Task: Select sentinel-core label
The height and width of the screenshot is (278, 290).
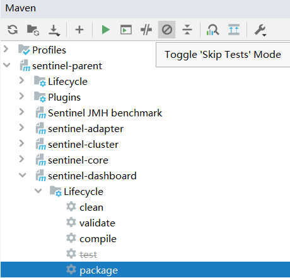Action: tap(78, 160)
